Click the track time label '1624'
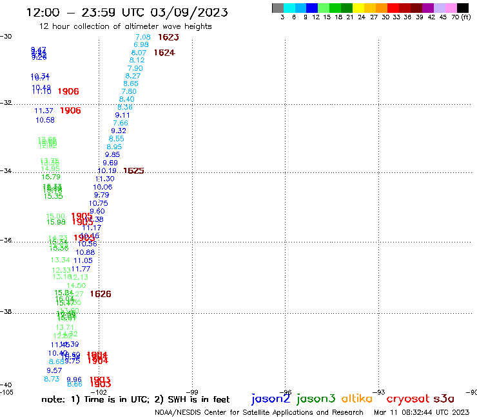 [164, 53]
